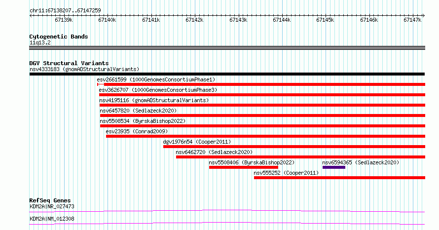Select red bar under esv23935

pos(265,136)
